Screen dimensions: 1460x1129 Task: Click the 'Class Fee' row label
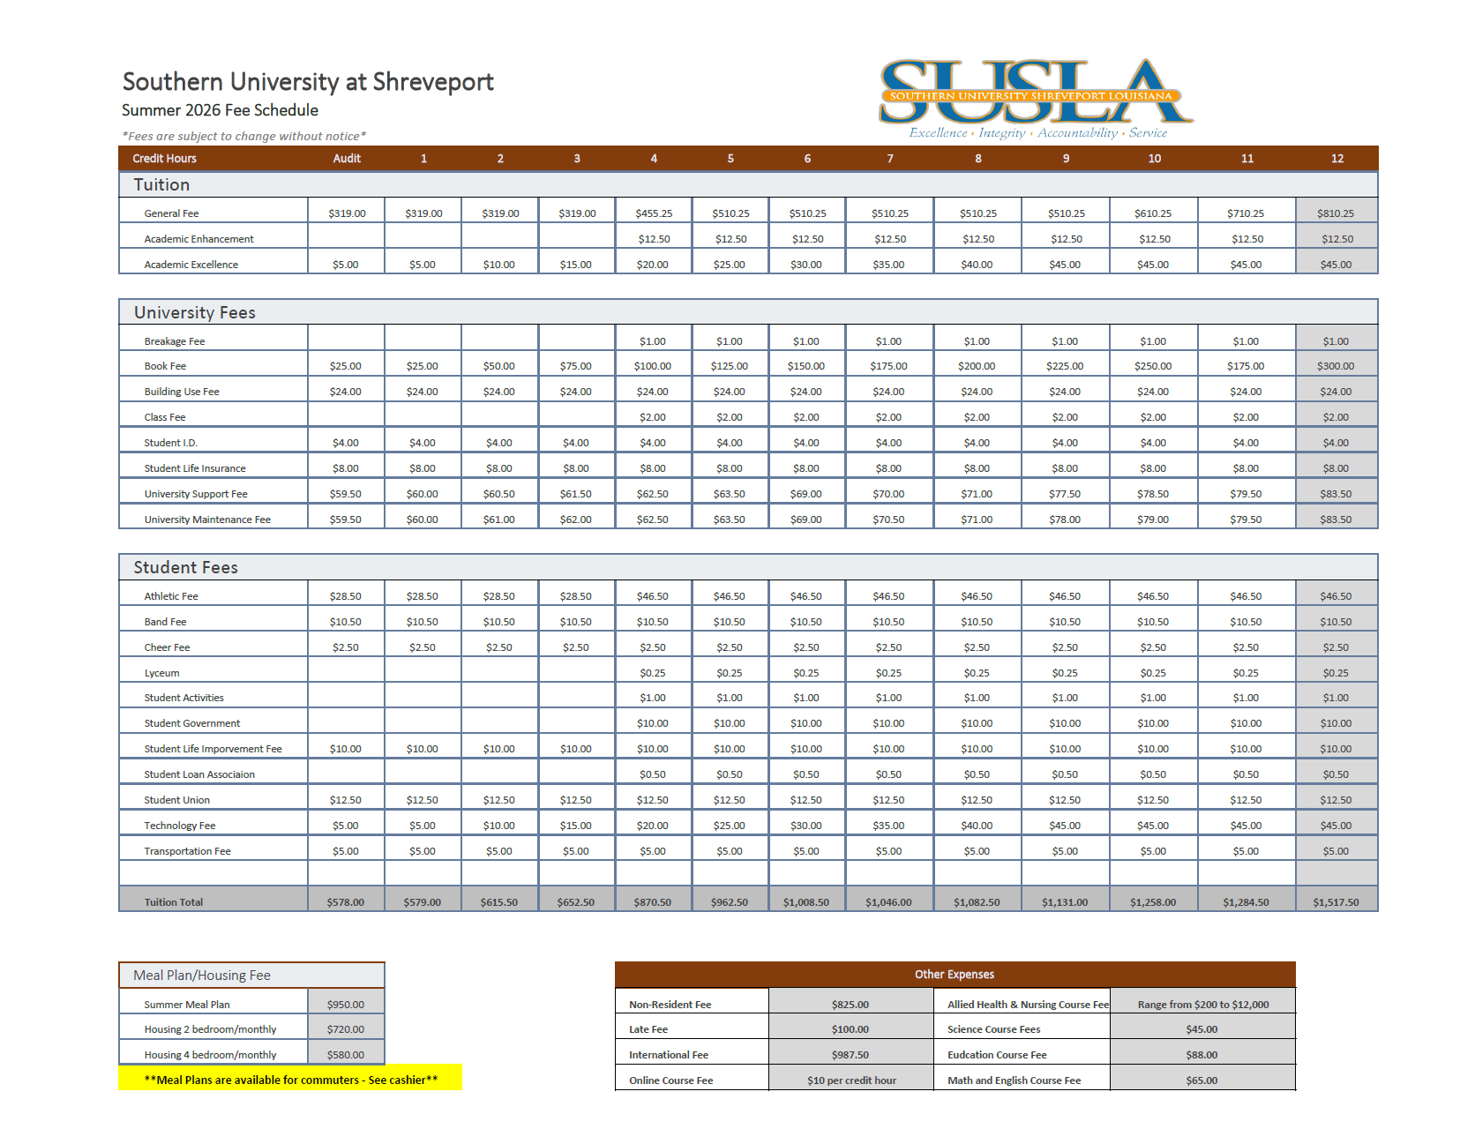(x=165, y=417)
